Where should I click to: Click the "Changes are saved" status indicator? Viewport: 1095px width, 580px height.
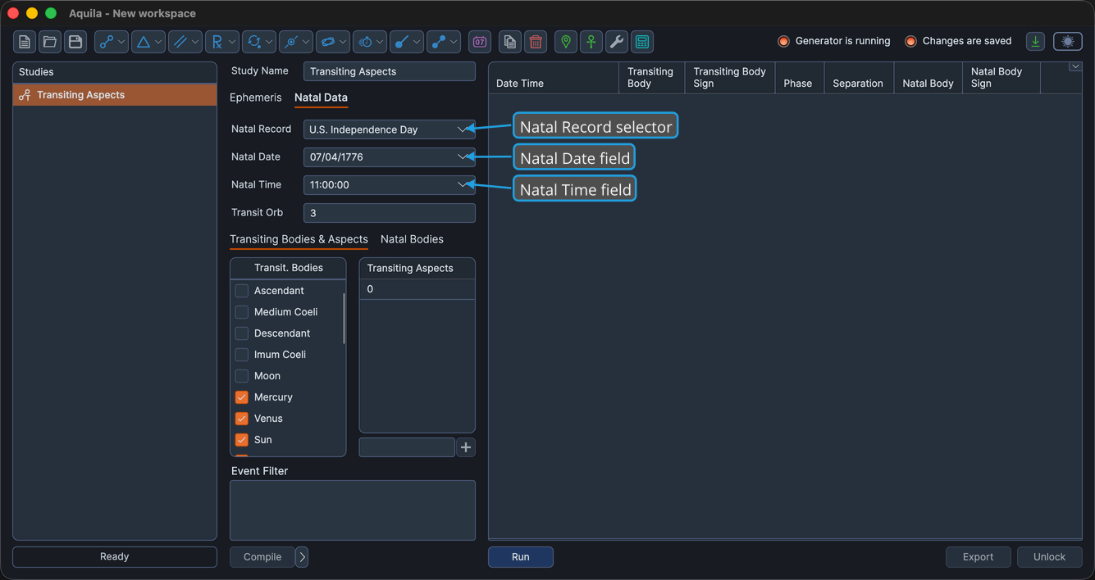[958, 41]
